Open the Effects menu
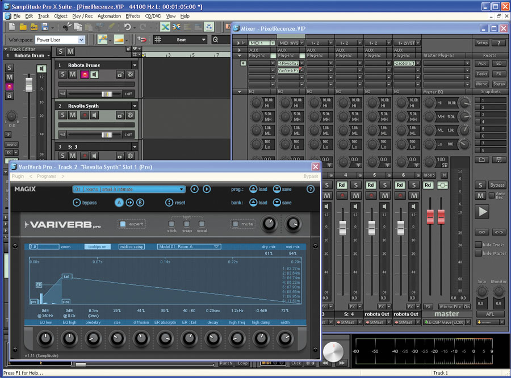Image resolution: width=511 pixels, height=378 pixels. [133, 16]
